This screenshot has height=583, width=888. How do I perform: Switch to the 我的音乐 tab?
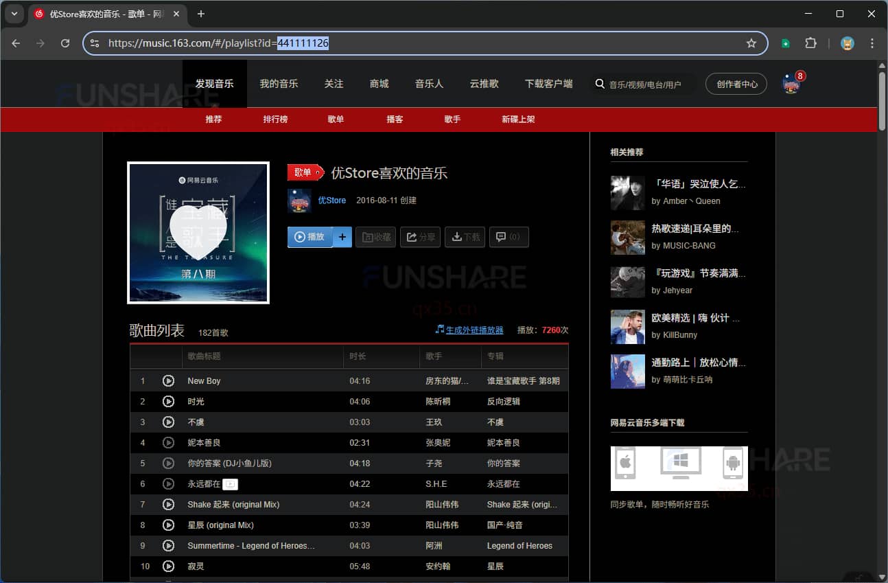click(x=279, y=83)
